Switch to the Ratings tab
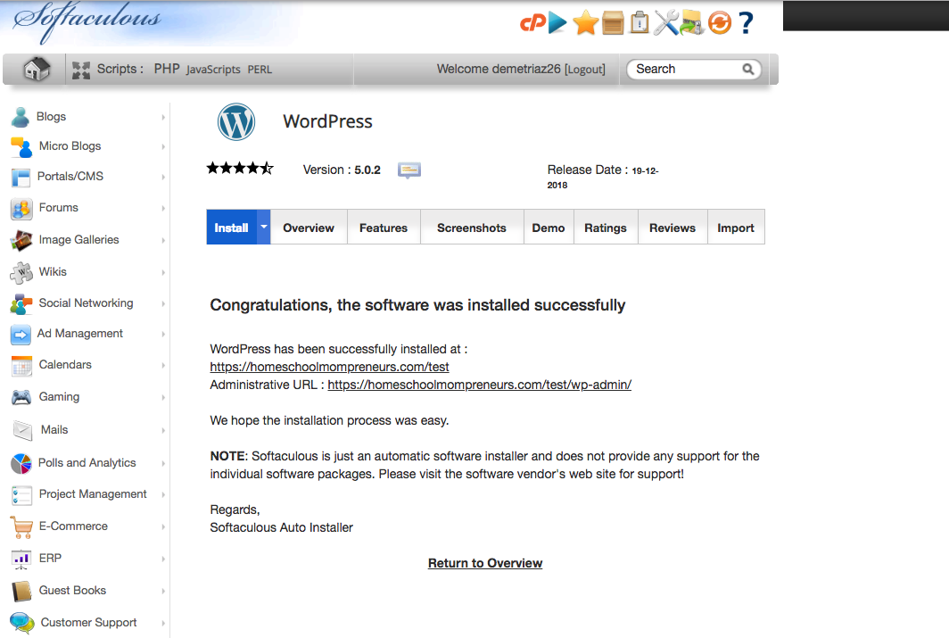 pos(606,228)
